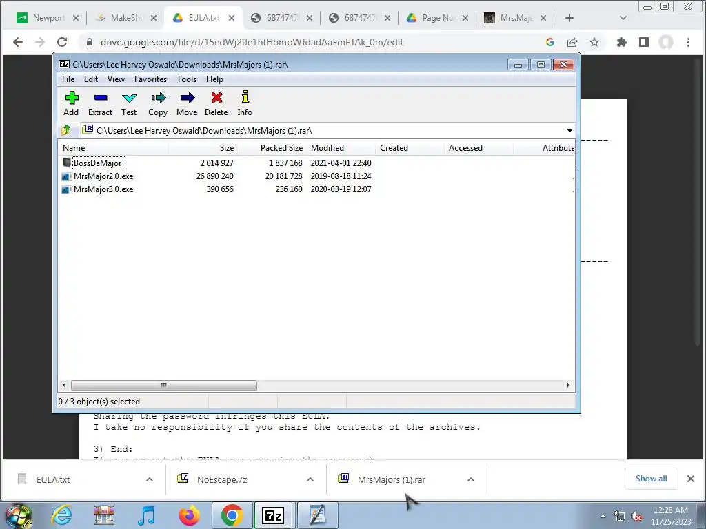The width and height of the screenshot is (706, 529).
Task: Open the Chrome extensions puzzle icon
Action: tap(622, 42)
